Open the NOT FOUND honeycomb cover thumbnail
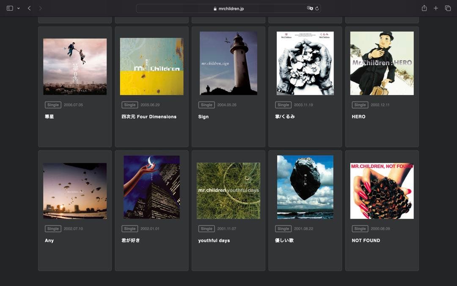The width and height of the screenshot is (457, 286). tap(382, 191)
